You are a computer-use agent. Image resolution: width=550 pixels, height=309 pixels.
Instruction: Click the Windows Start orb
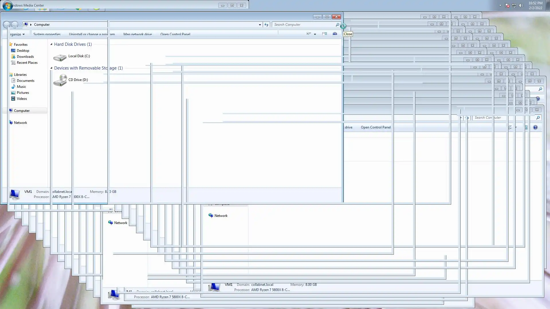8,5
